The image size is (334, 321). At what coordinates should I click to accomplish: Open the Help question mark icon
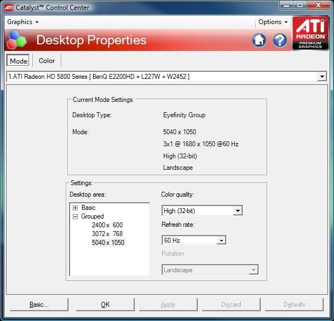pyautogui.click(x=280, y=40)
